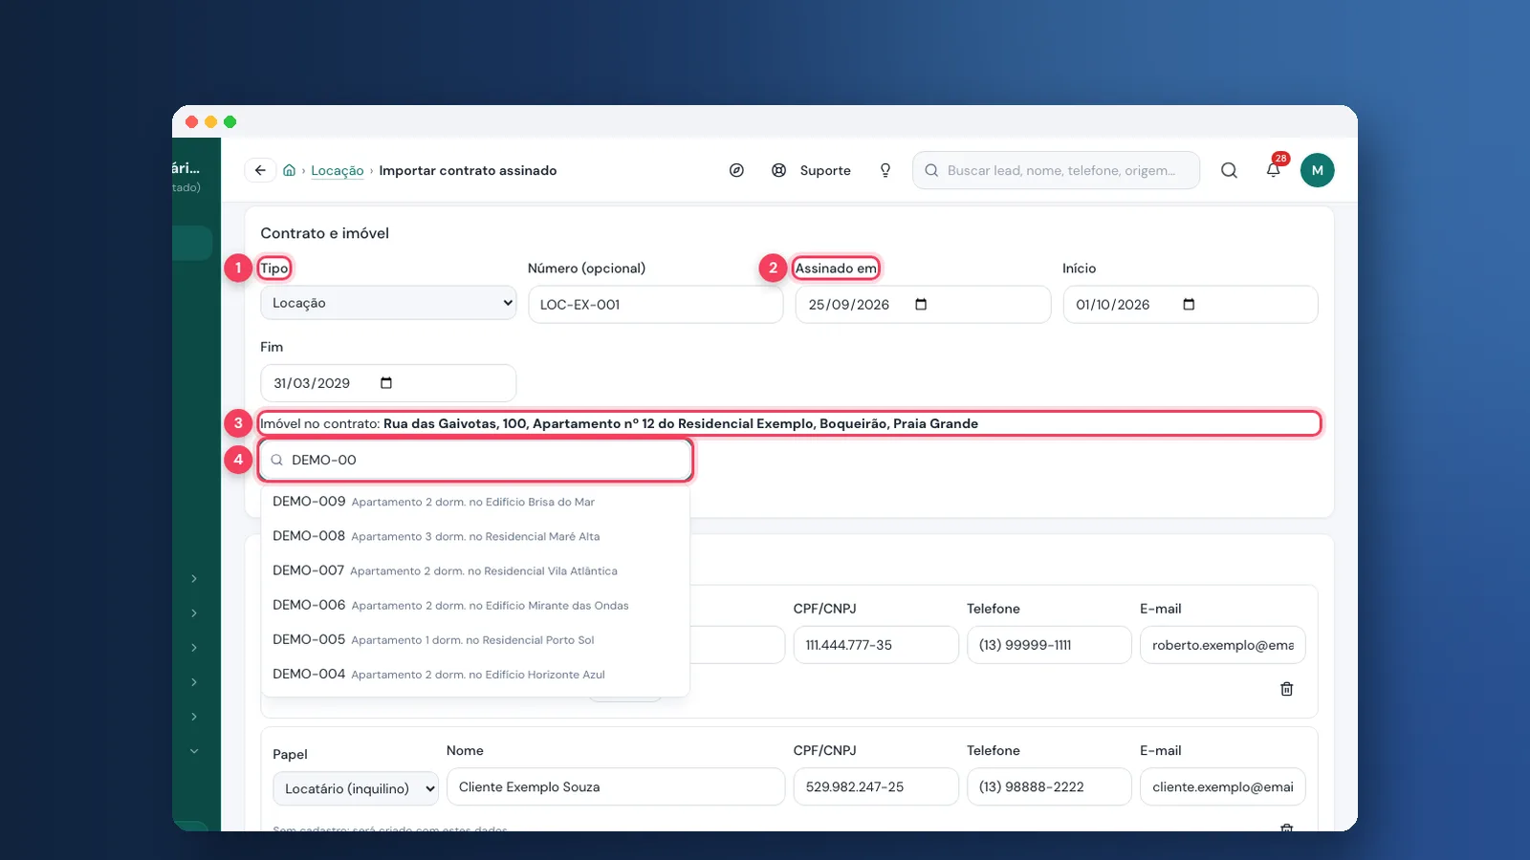
Task: Select DEMO-005 Residencial Porto Sol
Action: click(x=475, y=639)
